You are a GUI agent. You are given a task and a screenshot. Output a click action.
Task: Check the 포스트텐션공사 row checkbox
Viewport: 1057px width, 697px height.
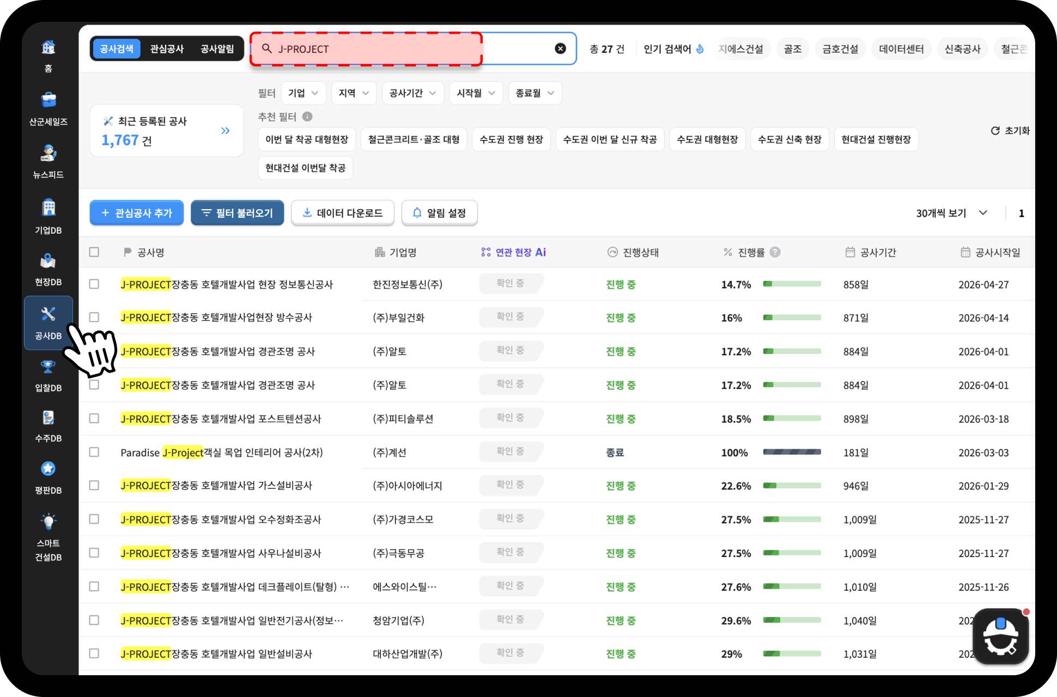94,418
